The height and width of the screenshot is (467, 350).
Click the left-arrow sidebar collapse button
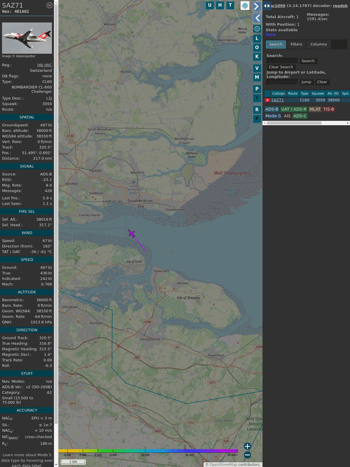point(257,18)
